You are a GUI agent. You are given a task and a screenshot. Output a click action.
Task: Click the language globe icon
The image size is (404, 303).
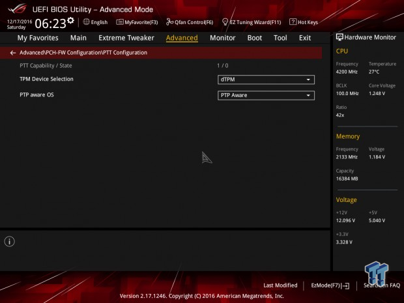pos(86,22)
